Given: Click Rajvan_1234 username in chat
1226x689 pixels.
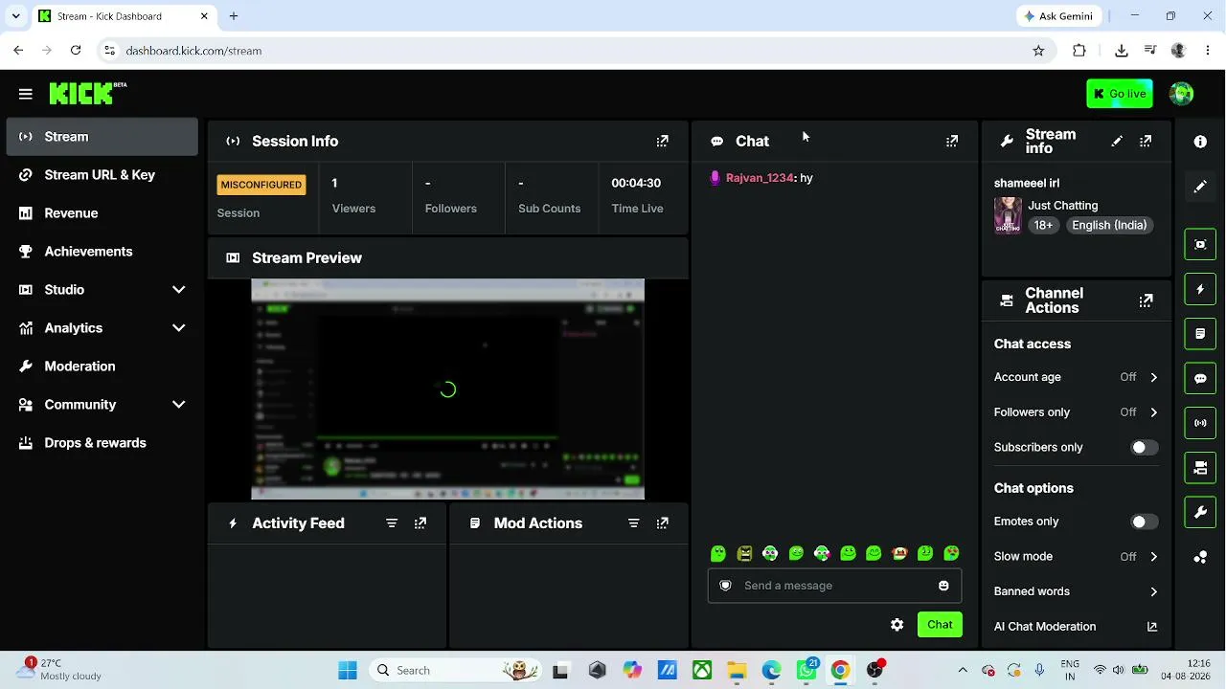Looking at the screenshot, I should [761, 178].
